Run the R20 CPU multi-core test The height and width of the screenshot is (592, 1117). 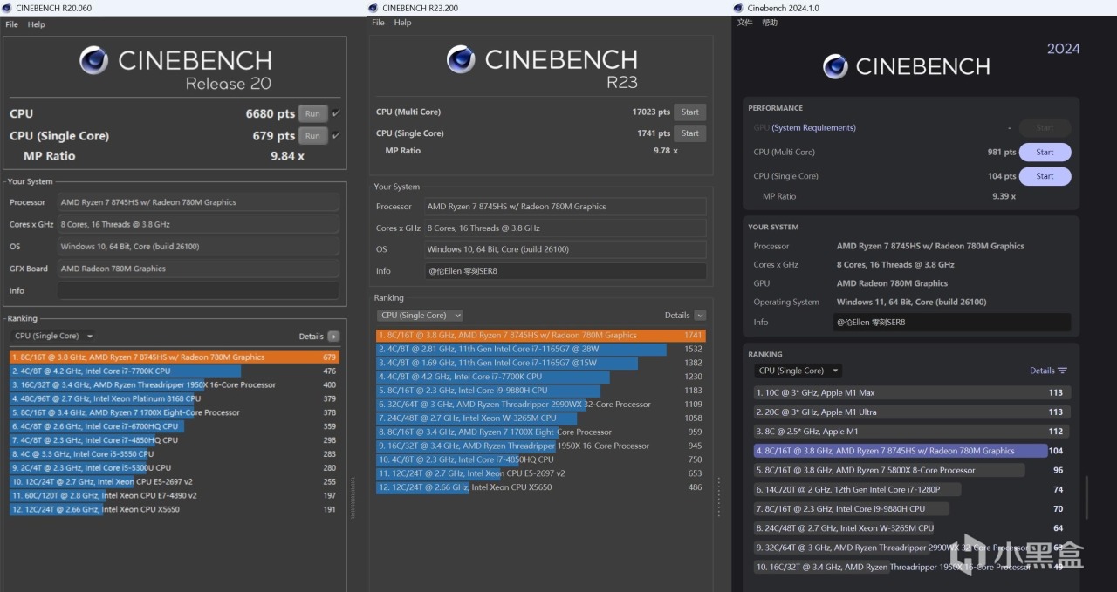(312, 113)
